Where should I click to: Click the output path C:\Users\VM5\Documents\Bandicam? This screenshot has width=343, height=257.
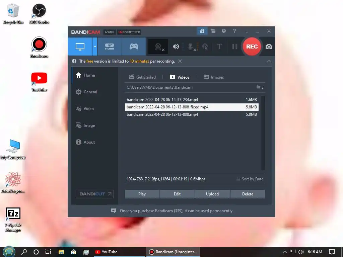(159, 87)
